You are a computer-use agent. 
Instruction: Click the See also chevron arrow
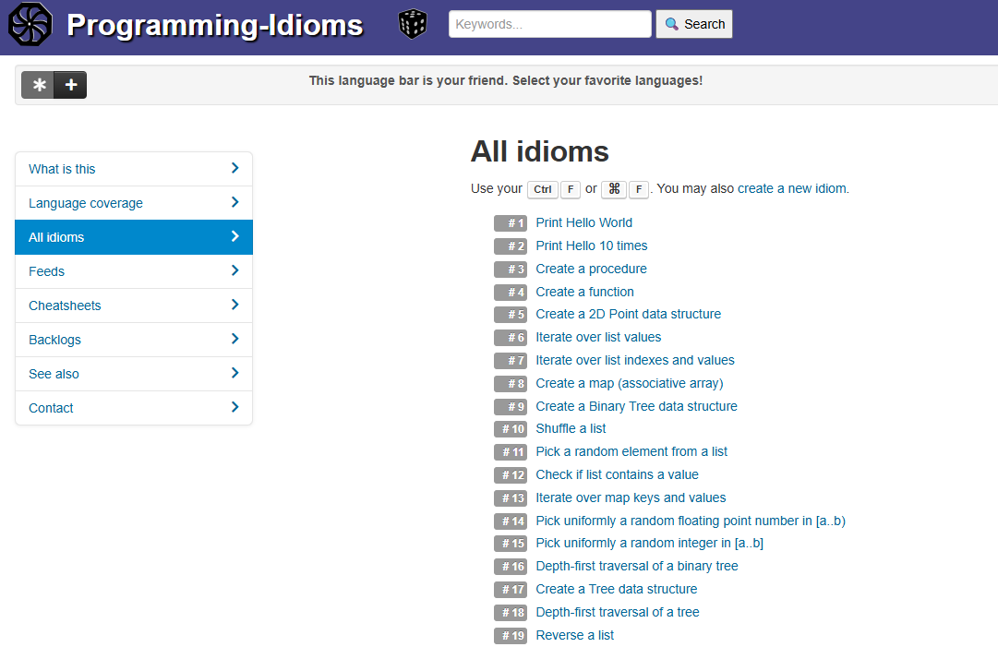click(x=234, y=373)
